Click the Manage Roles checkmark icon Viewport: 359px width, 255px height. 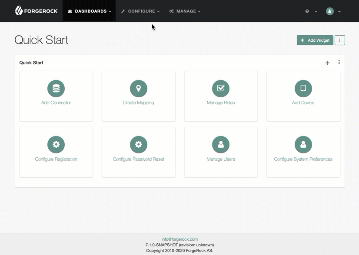coord(221,89)
